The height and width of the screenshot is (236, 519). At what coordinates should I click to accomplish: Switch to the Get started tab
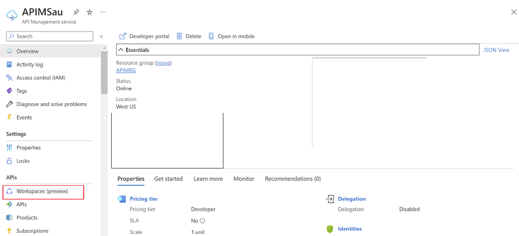coord(168,179)
